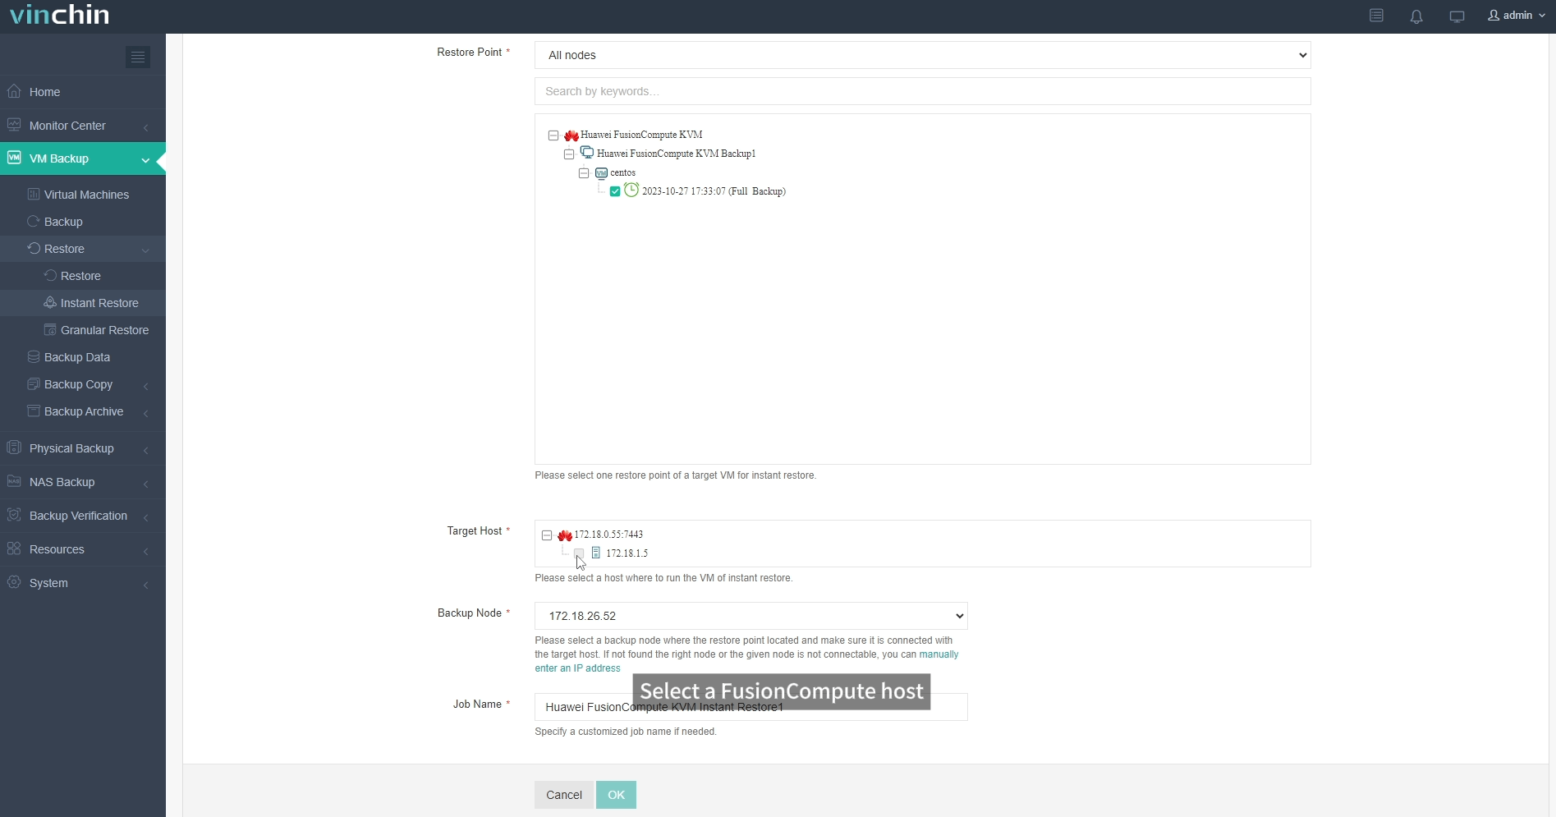Collapse Huawei FusionCompute KVM Backup1 node
Image resolution: width=1556 pixels, height=817 pixels.
click(569, 154)
